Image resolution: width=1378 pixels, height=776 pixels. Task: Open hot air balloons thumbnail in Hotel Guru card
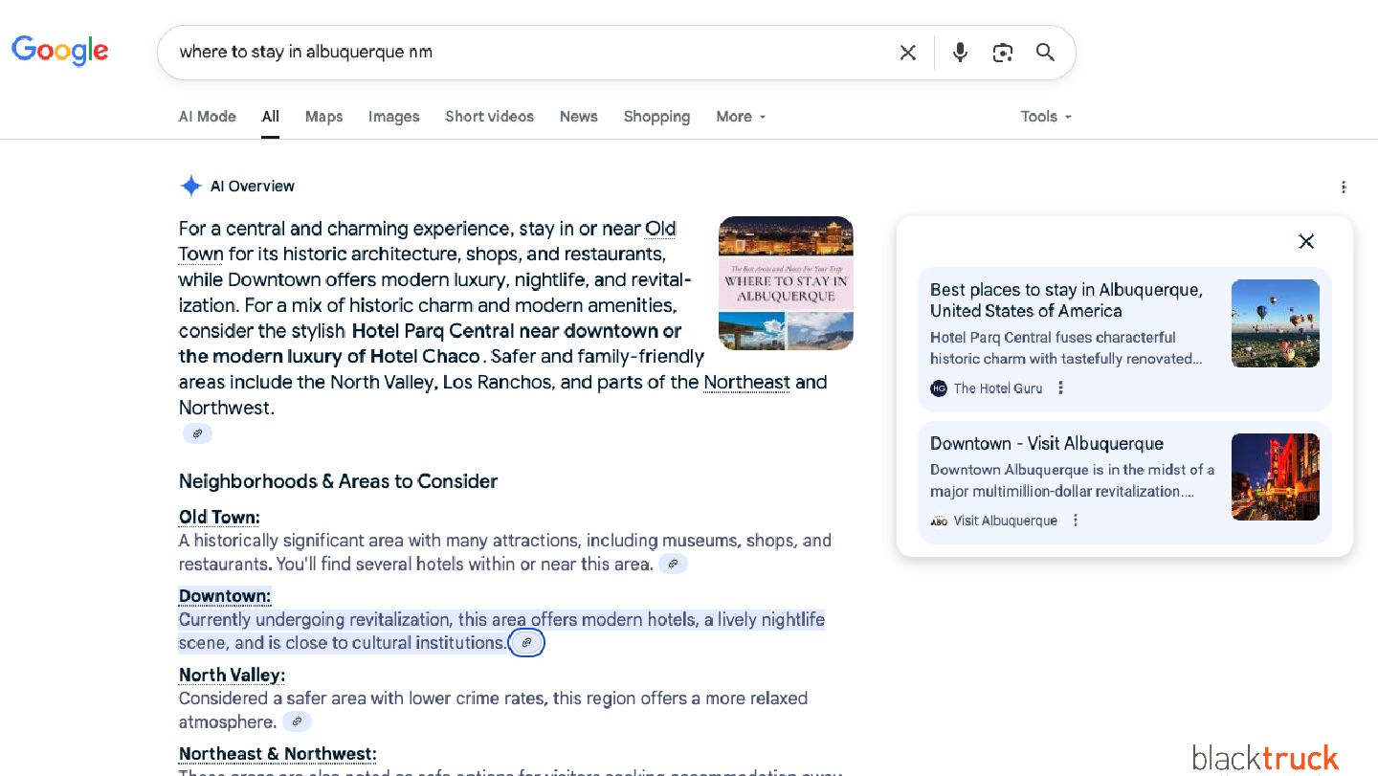pyautogui.click(x=1276, y=323)
